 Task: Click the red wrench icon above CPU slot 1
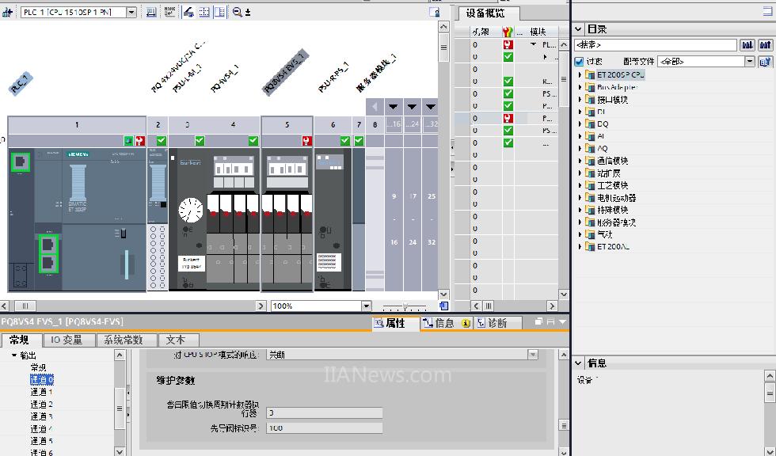click(139, 141)
